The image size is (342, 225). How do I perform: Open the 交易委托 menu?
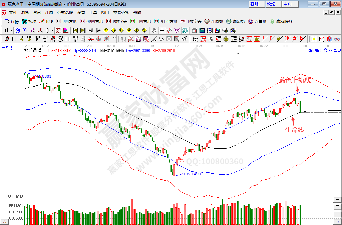(x=121, y=13)
